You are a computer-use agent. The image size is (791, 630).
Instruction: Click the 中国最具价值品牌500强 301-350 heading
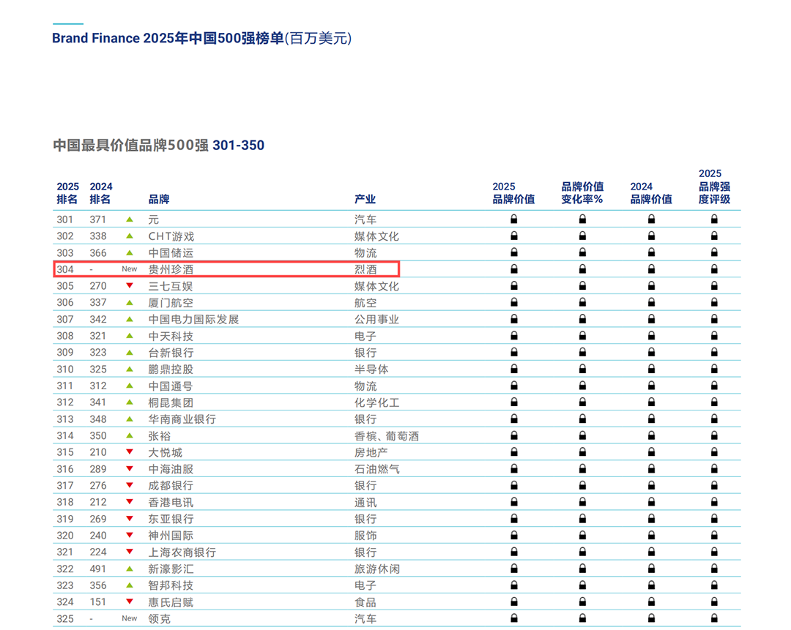158,145
